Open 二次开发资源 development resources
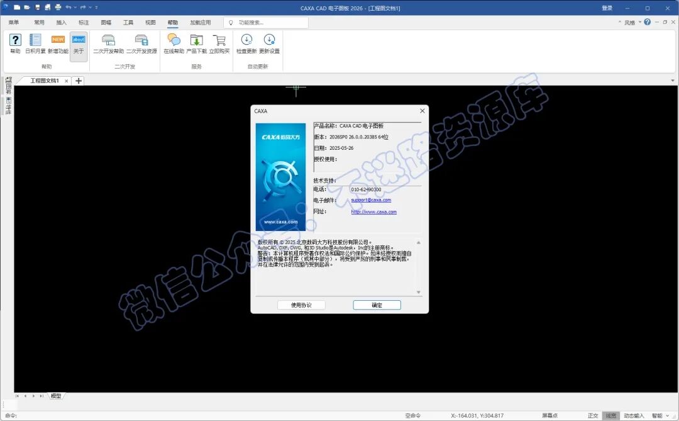This screenshot has width=679, height=421. 141,43
